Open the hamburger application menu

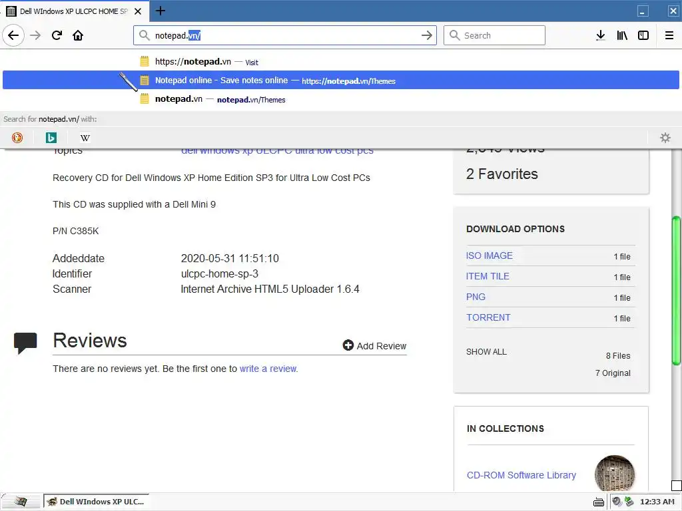(x=669, y=35)
